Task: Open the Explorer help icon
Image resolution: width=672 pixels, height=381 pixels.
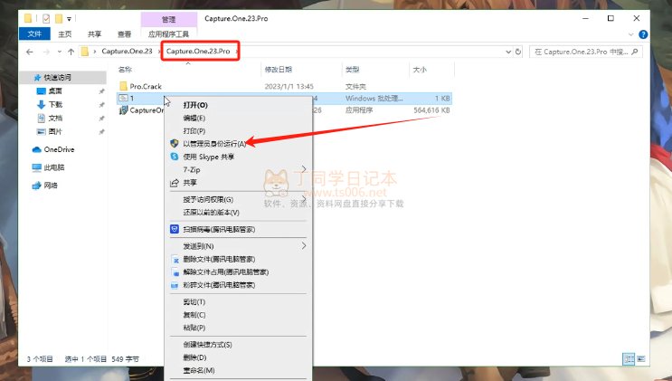Action: tap(643, 34)
